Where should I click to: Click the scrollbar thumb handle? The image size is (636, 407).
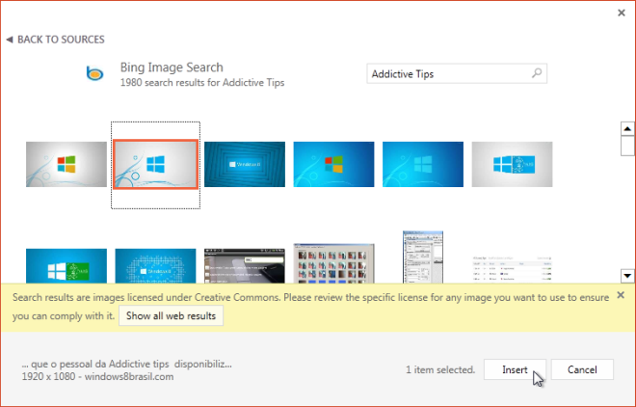(627, 146)
